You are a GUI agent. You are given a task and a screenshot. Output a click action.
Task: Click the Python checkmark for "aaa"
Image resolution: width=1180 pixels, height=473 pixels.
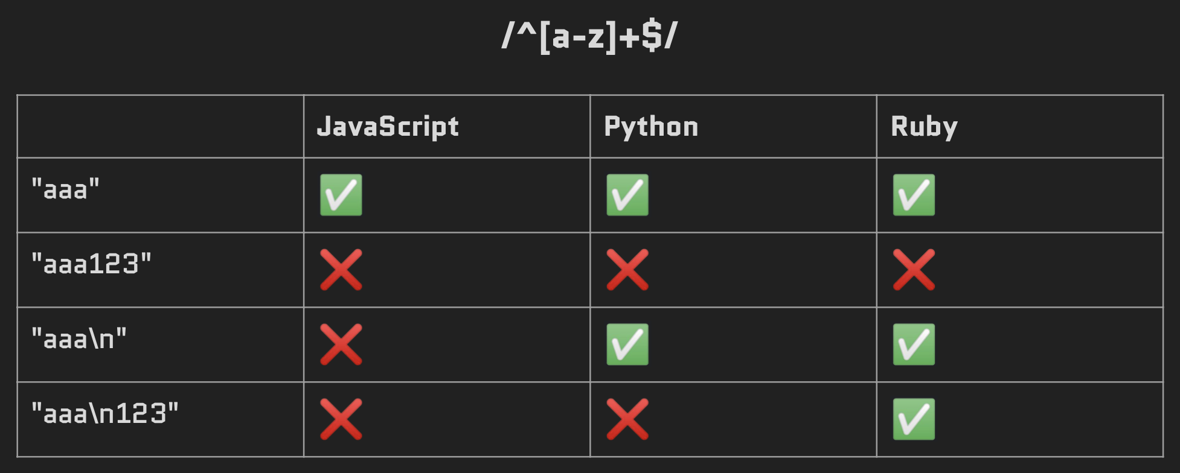627,195
